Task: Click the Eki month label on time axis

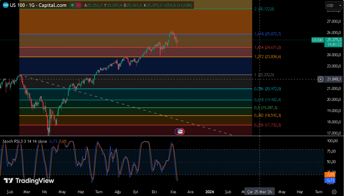Action: point(155,192)
